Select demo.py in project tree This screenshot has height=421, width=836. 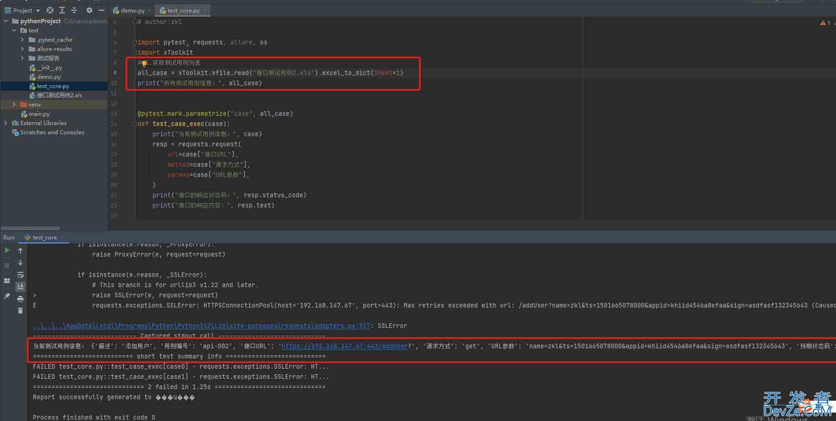pyautogui.click(x=49, y=77)
